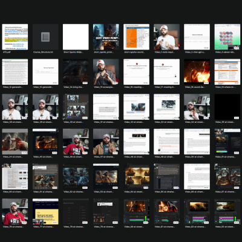Open the Video_12-generatin... thumbnail
Image resolution: width=242 pixels, height=242 pixels.
click(15, 72)
